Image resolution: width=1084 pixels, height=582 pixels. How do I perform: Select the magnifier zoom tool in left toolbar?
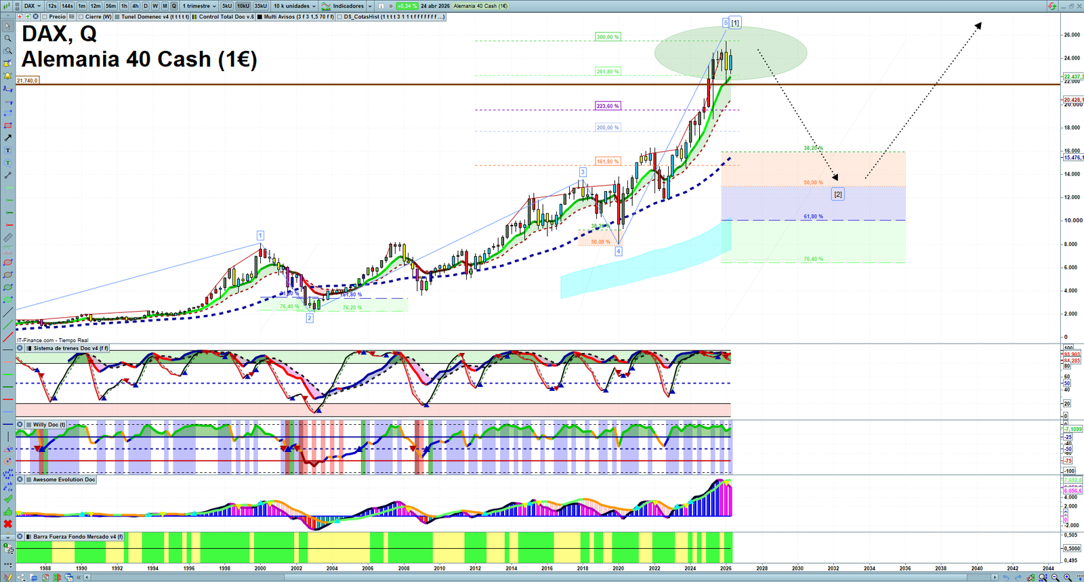click(7, 39)
